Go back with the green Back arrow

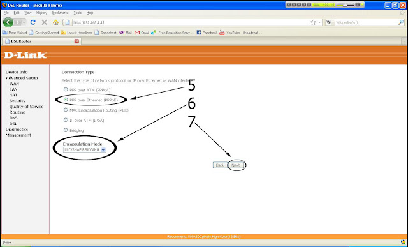8,22
